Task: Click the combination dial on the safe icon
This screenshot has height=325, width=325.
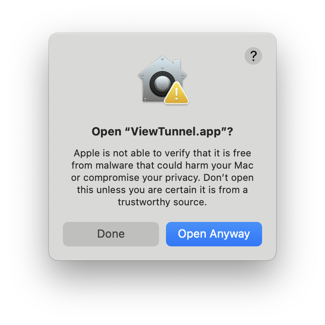Action: (162, 84)
